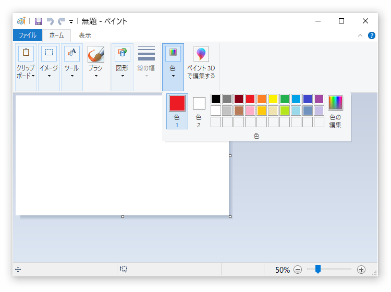391x292 pixels.
Task: Open the ブラシ dropdown arrow
Action: coord(96,76)
